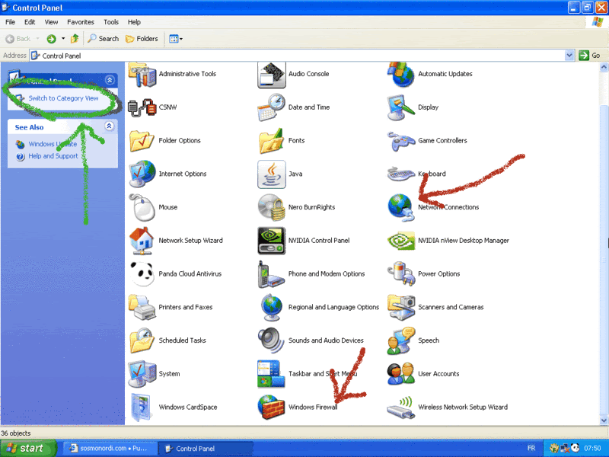The height and width of the screenshot is (457, 609).
Task: Open the Network Connections icon
Action: 401,207
